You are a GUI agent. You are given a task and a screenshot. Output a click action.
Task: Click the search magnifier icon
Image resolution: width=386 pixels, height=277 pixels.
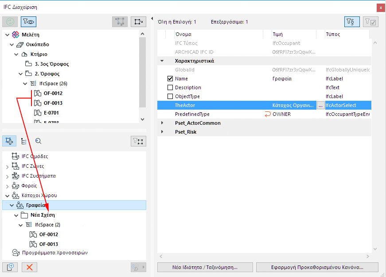pyautogui.click(x=38, y=141)
